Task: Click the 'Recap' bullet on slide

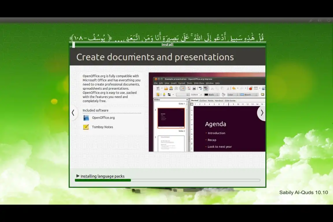Action: click(212, 140)
